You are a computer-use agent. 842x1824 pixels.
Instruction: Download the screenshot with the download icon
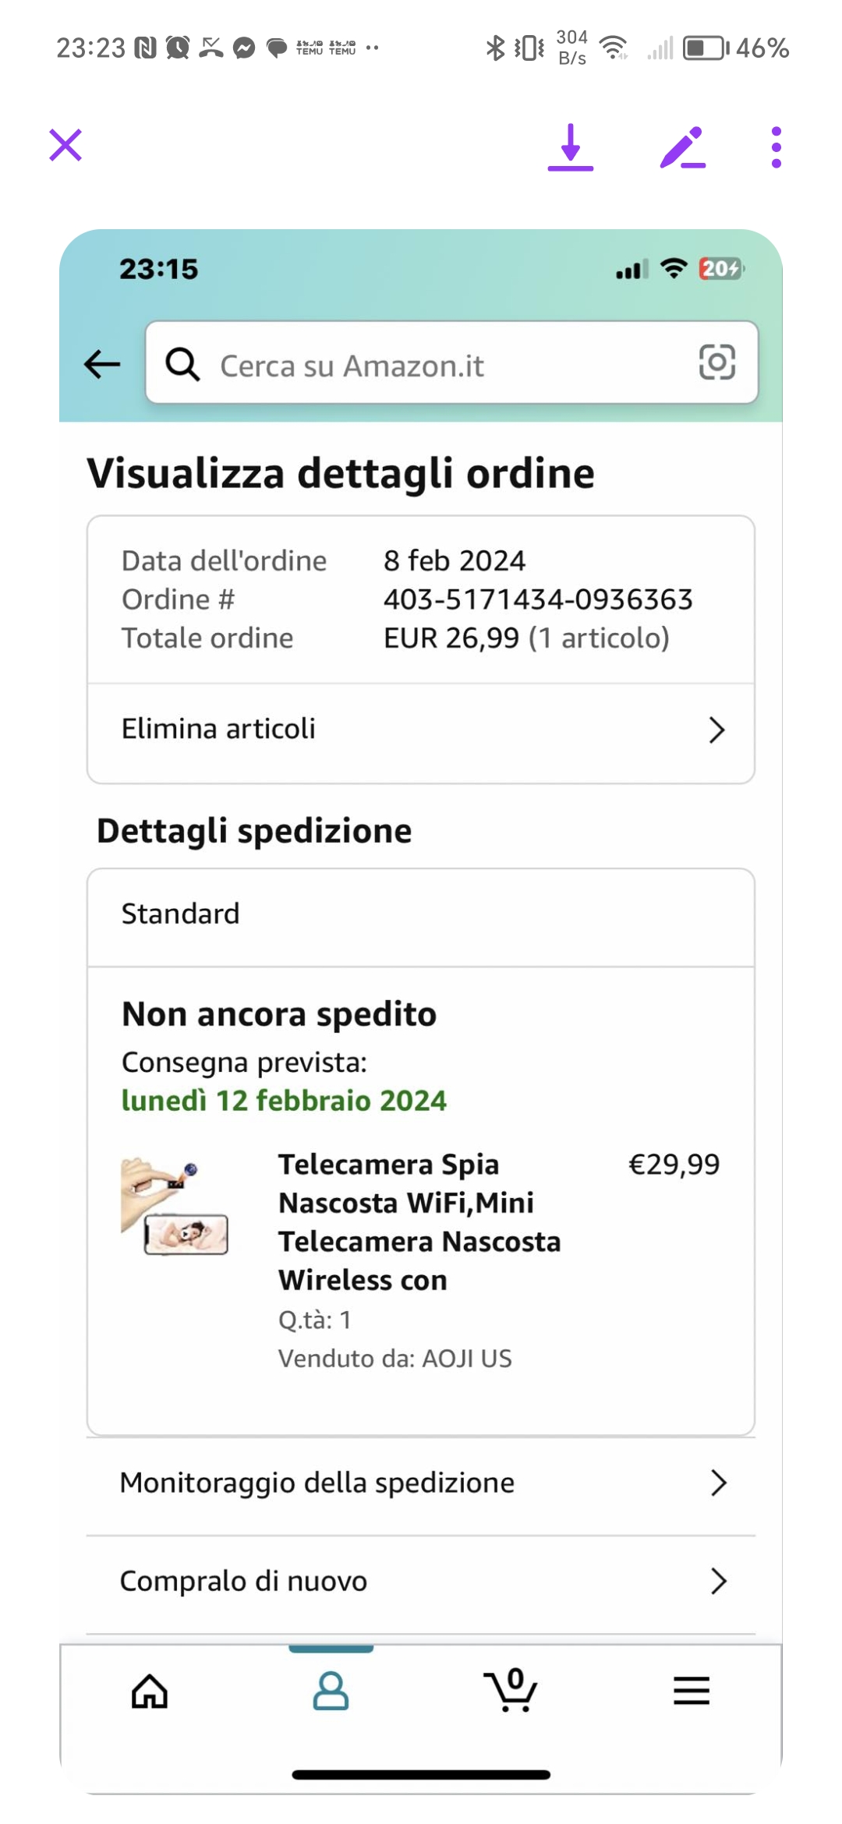click(571, 147)
